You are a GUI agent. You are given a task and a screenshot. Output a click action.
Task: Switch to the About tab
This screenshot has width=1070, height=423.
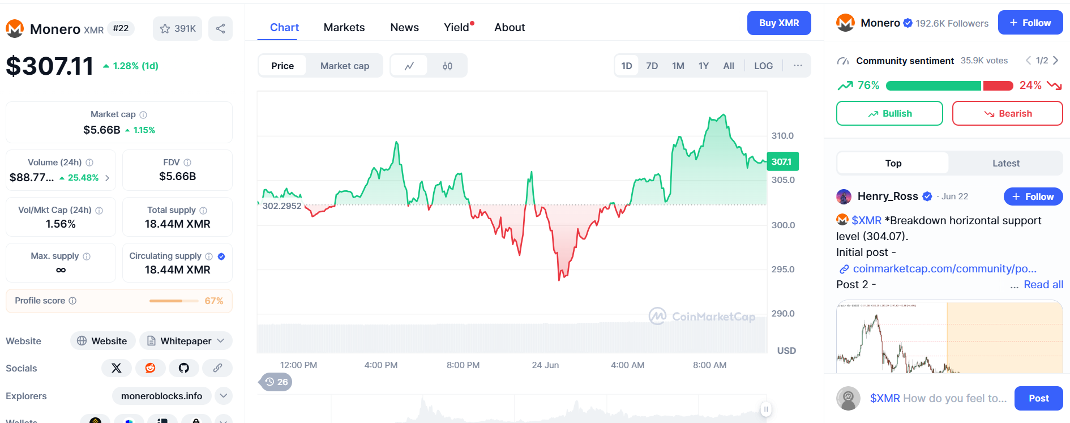(510, 27)
